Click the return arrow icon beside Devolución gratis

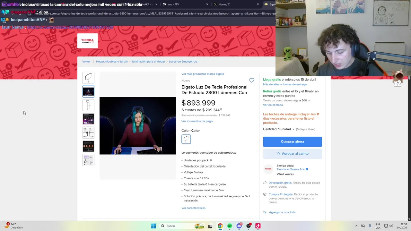(x=265, y=183)
